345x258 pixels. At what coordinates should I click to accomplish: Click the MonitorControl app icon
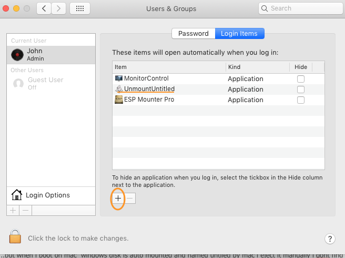tap(119, 78)
